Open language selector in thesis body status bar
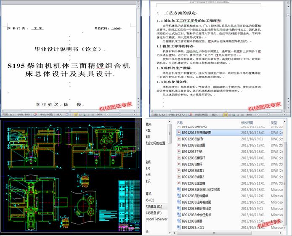The image size is (292, 236). click(x=202, y=115)
